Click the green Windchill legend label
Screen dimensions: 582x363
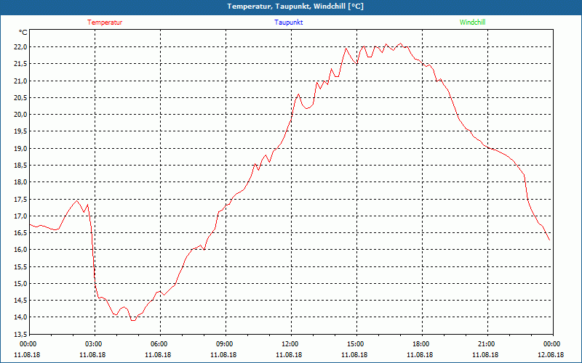(472, 23)
